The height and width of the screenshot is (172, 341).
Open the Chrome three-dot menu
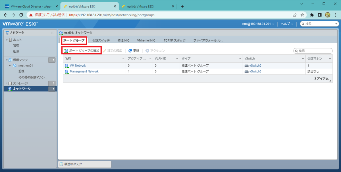(335, 15)
